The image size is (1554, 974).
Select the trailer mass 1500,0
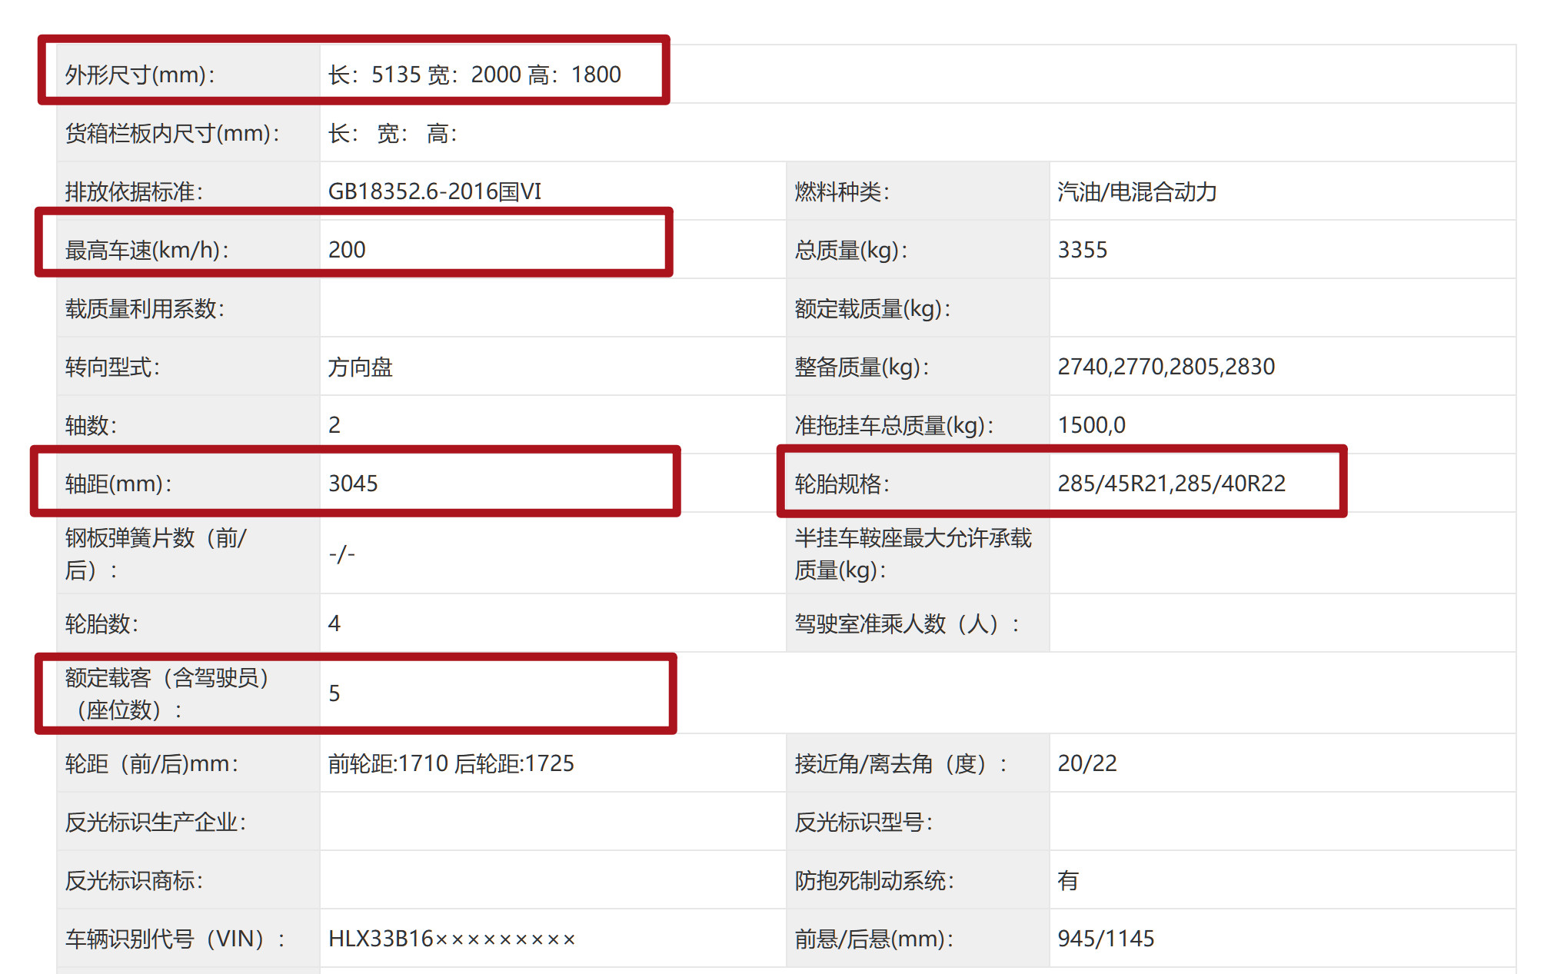point(1094,424)
